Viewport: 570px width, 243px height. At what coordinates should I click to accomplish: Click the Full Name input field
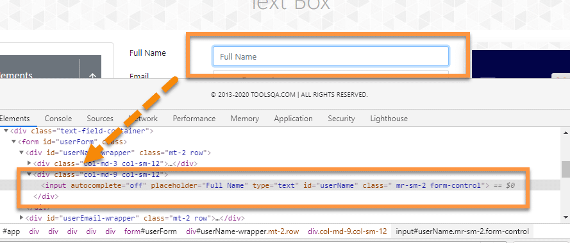(330, 56)
